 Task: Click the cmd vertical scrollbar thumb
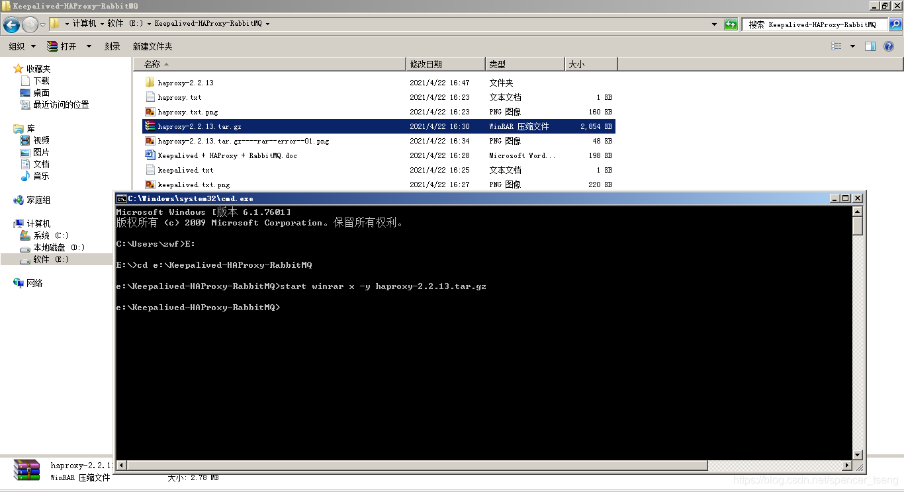[858, 226]
